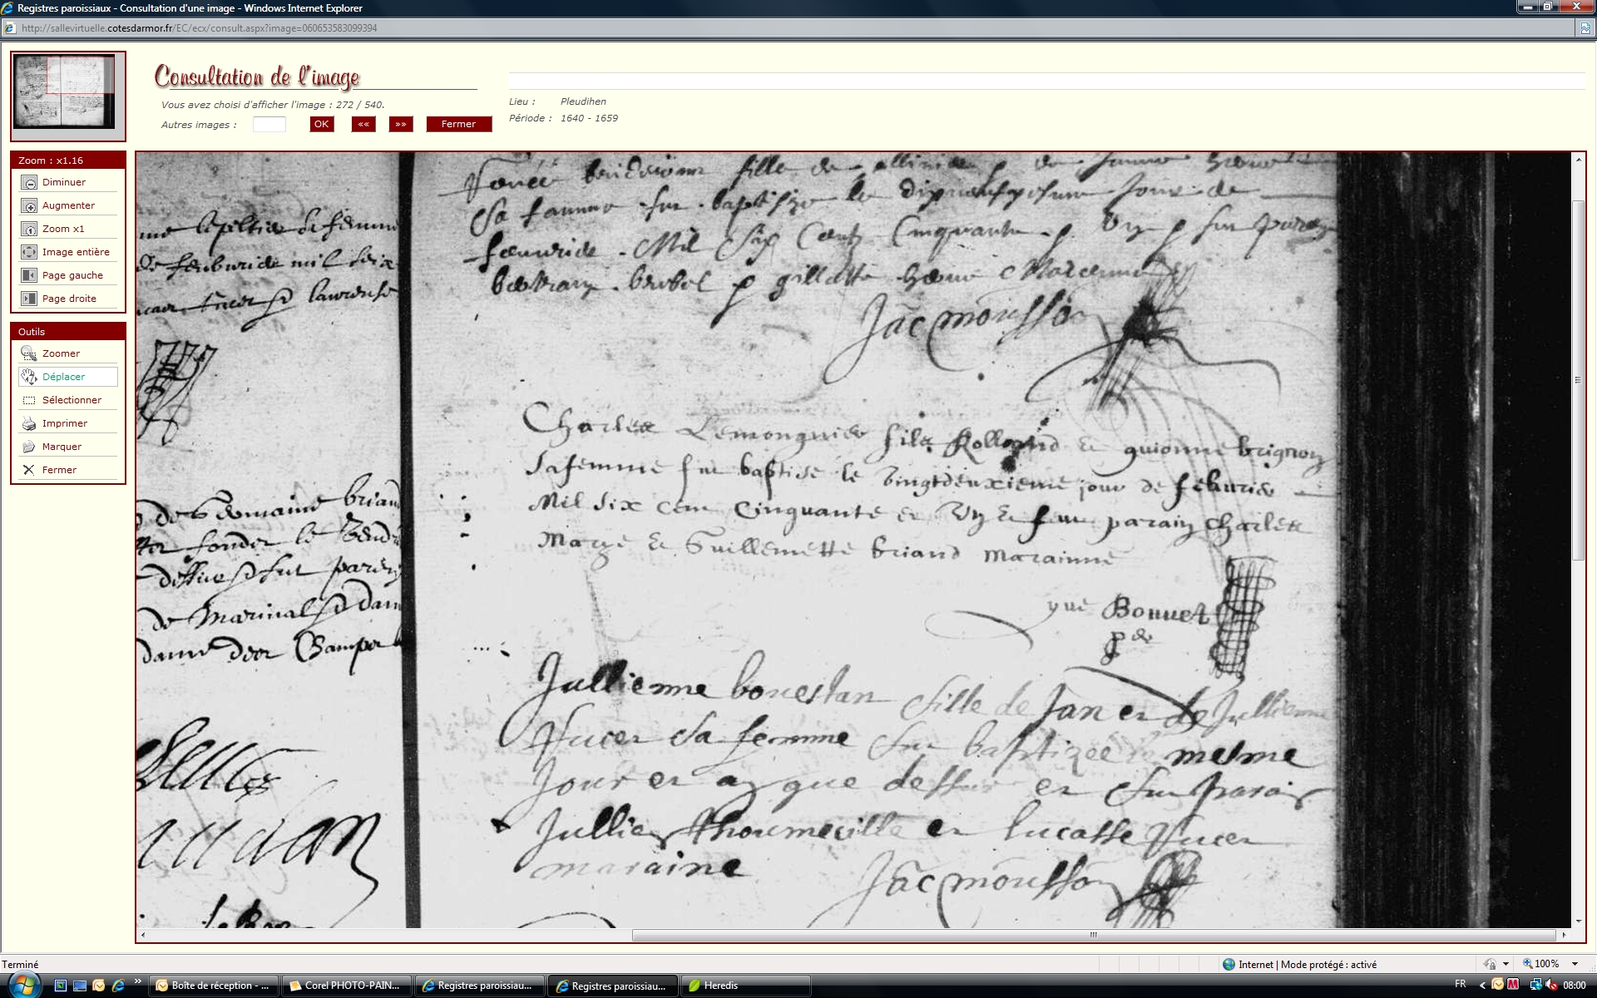Show the full image via Image entière
Image resolution: width=1597 pixels, height=998 pixels.
click(29, 252)
